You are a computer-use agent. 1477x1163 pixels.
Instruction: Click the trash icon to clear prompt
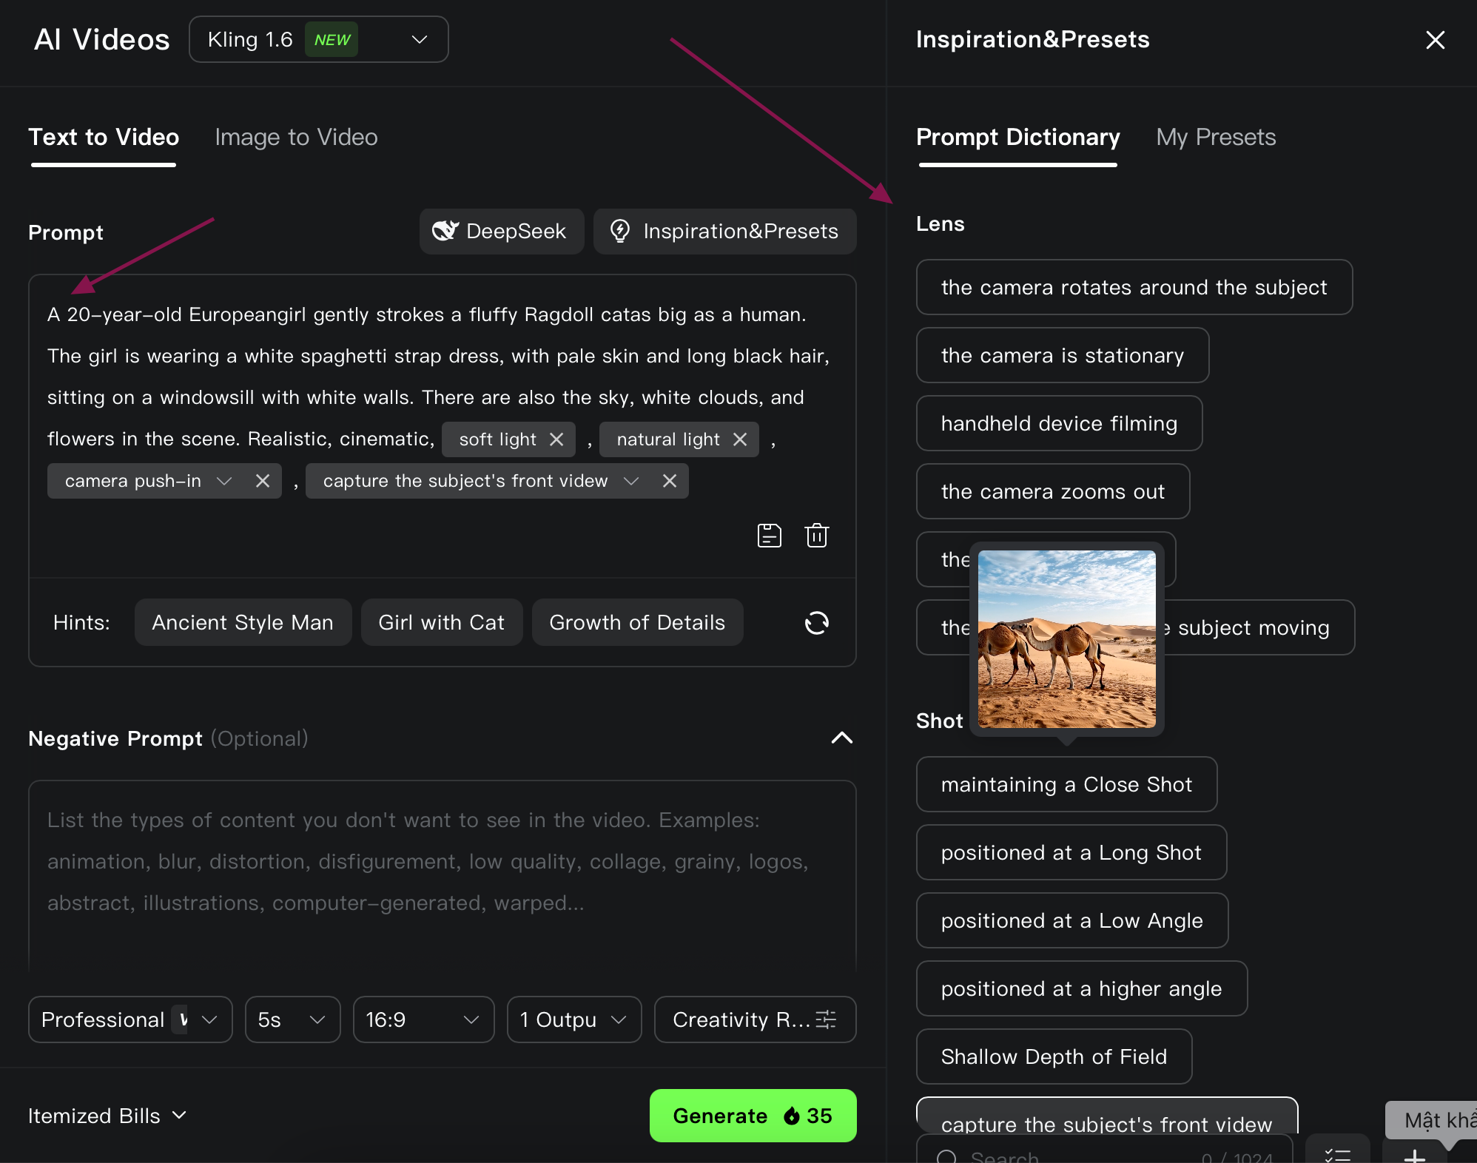(x=816, y=535)
